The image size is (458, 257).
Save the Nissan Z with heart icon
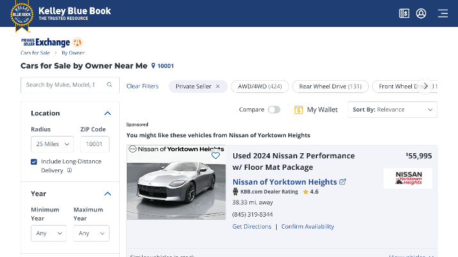pyautogui.click(x=216, y=156)
